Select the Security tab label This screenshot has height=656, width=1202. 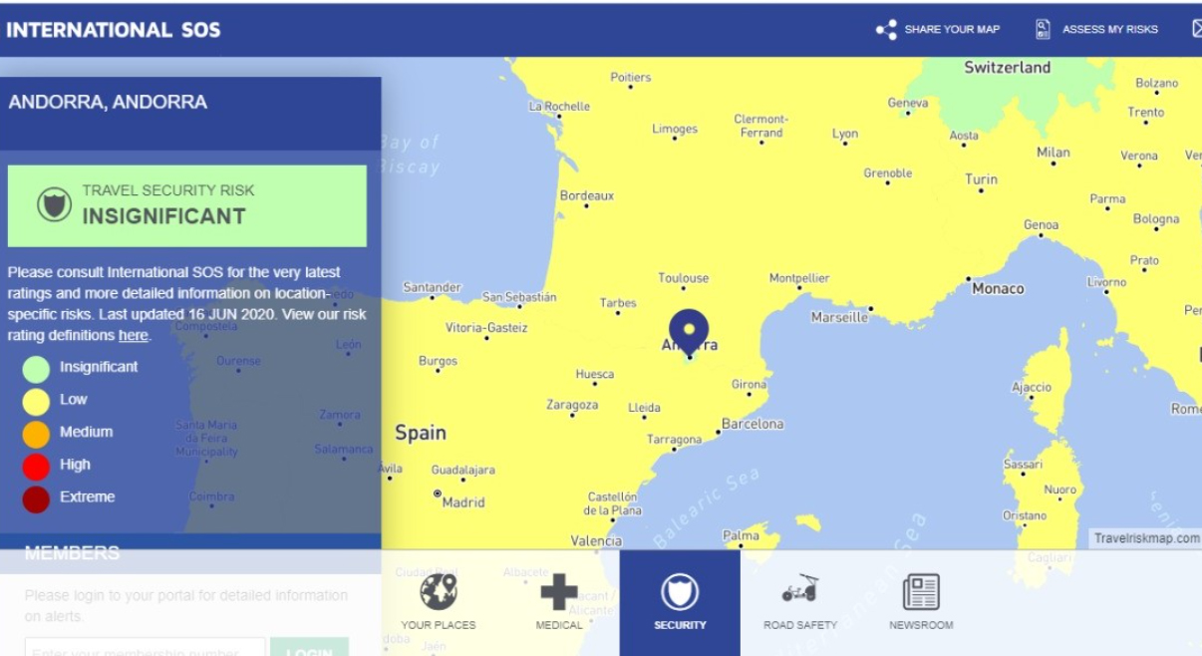click(680, 625)
